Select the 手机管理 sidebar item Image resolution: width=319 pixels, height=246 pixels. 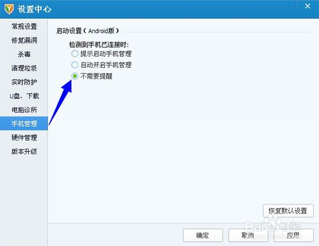(24, 124)
